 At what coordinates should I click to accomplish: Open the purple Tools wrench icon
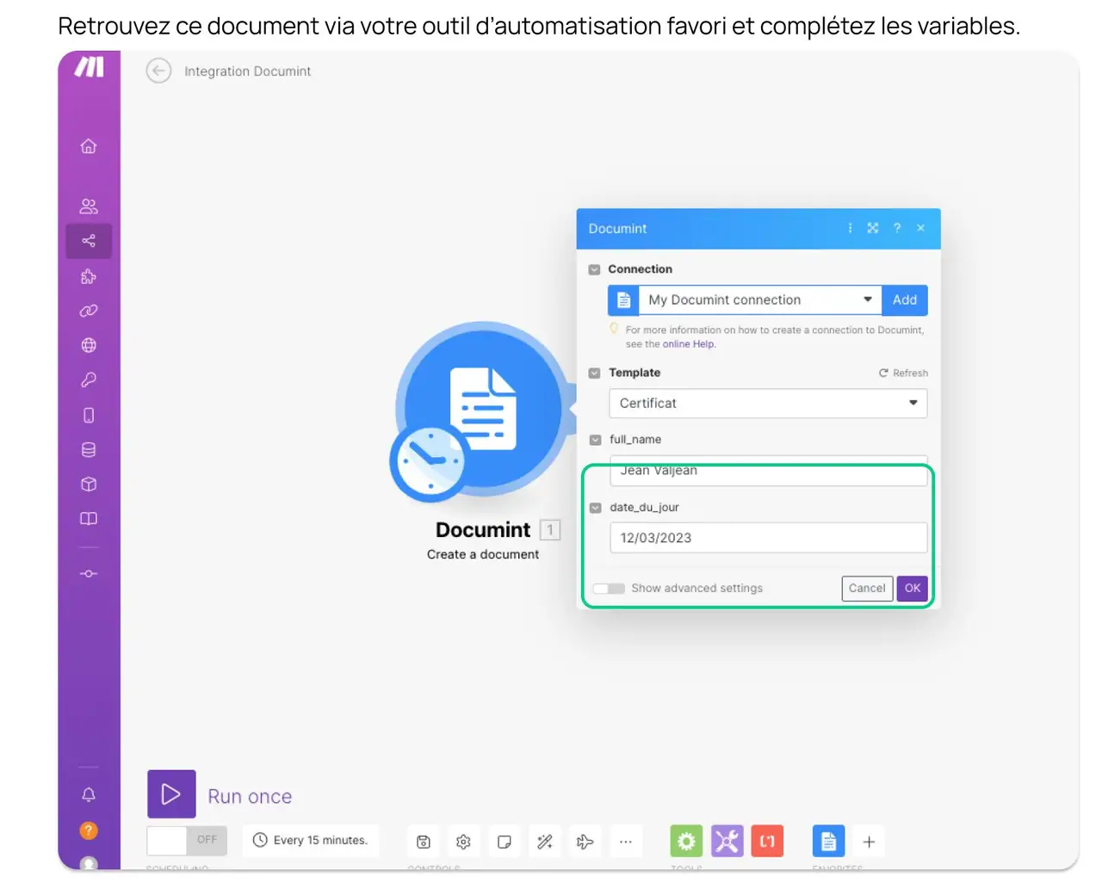click(x=727, y=841)
